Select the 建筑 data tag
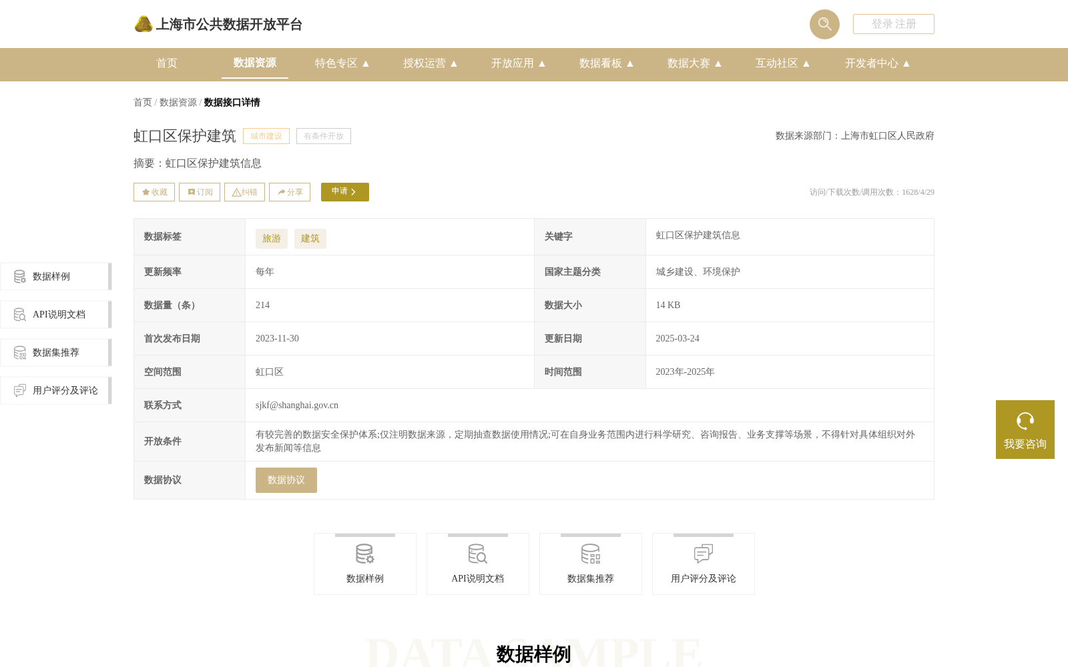Screen dimensions: 1068x667 tap(310, 239)
